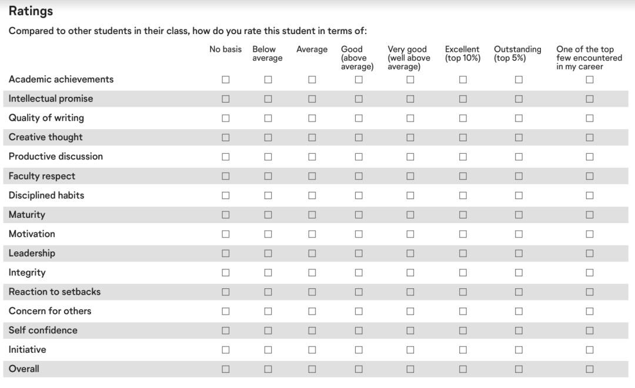
Task: Mark Concern for others as Very good
Action: tap(410, 312)
